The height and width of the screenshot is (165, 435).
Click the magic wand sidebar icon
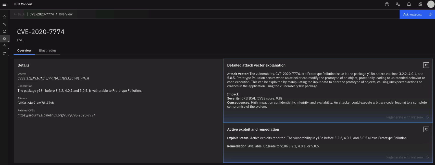4,24
